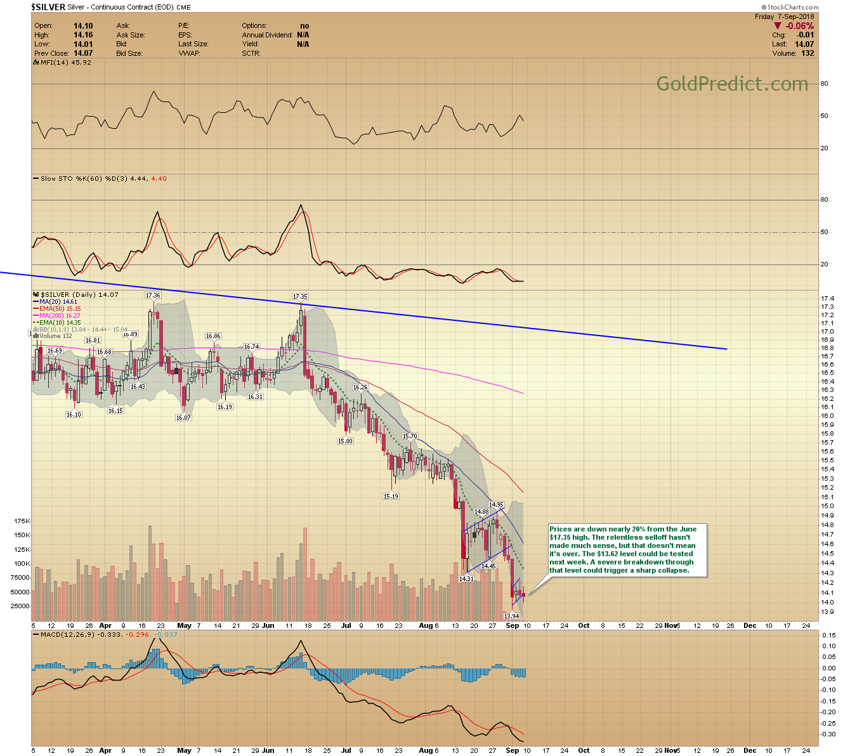Click the 15.19 July low price label
The width and height of the screenshot is (850, 756).
391,497
